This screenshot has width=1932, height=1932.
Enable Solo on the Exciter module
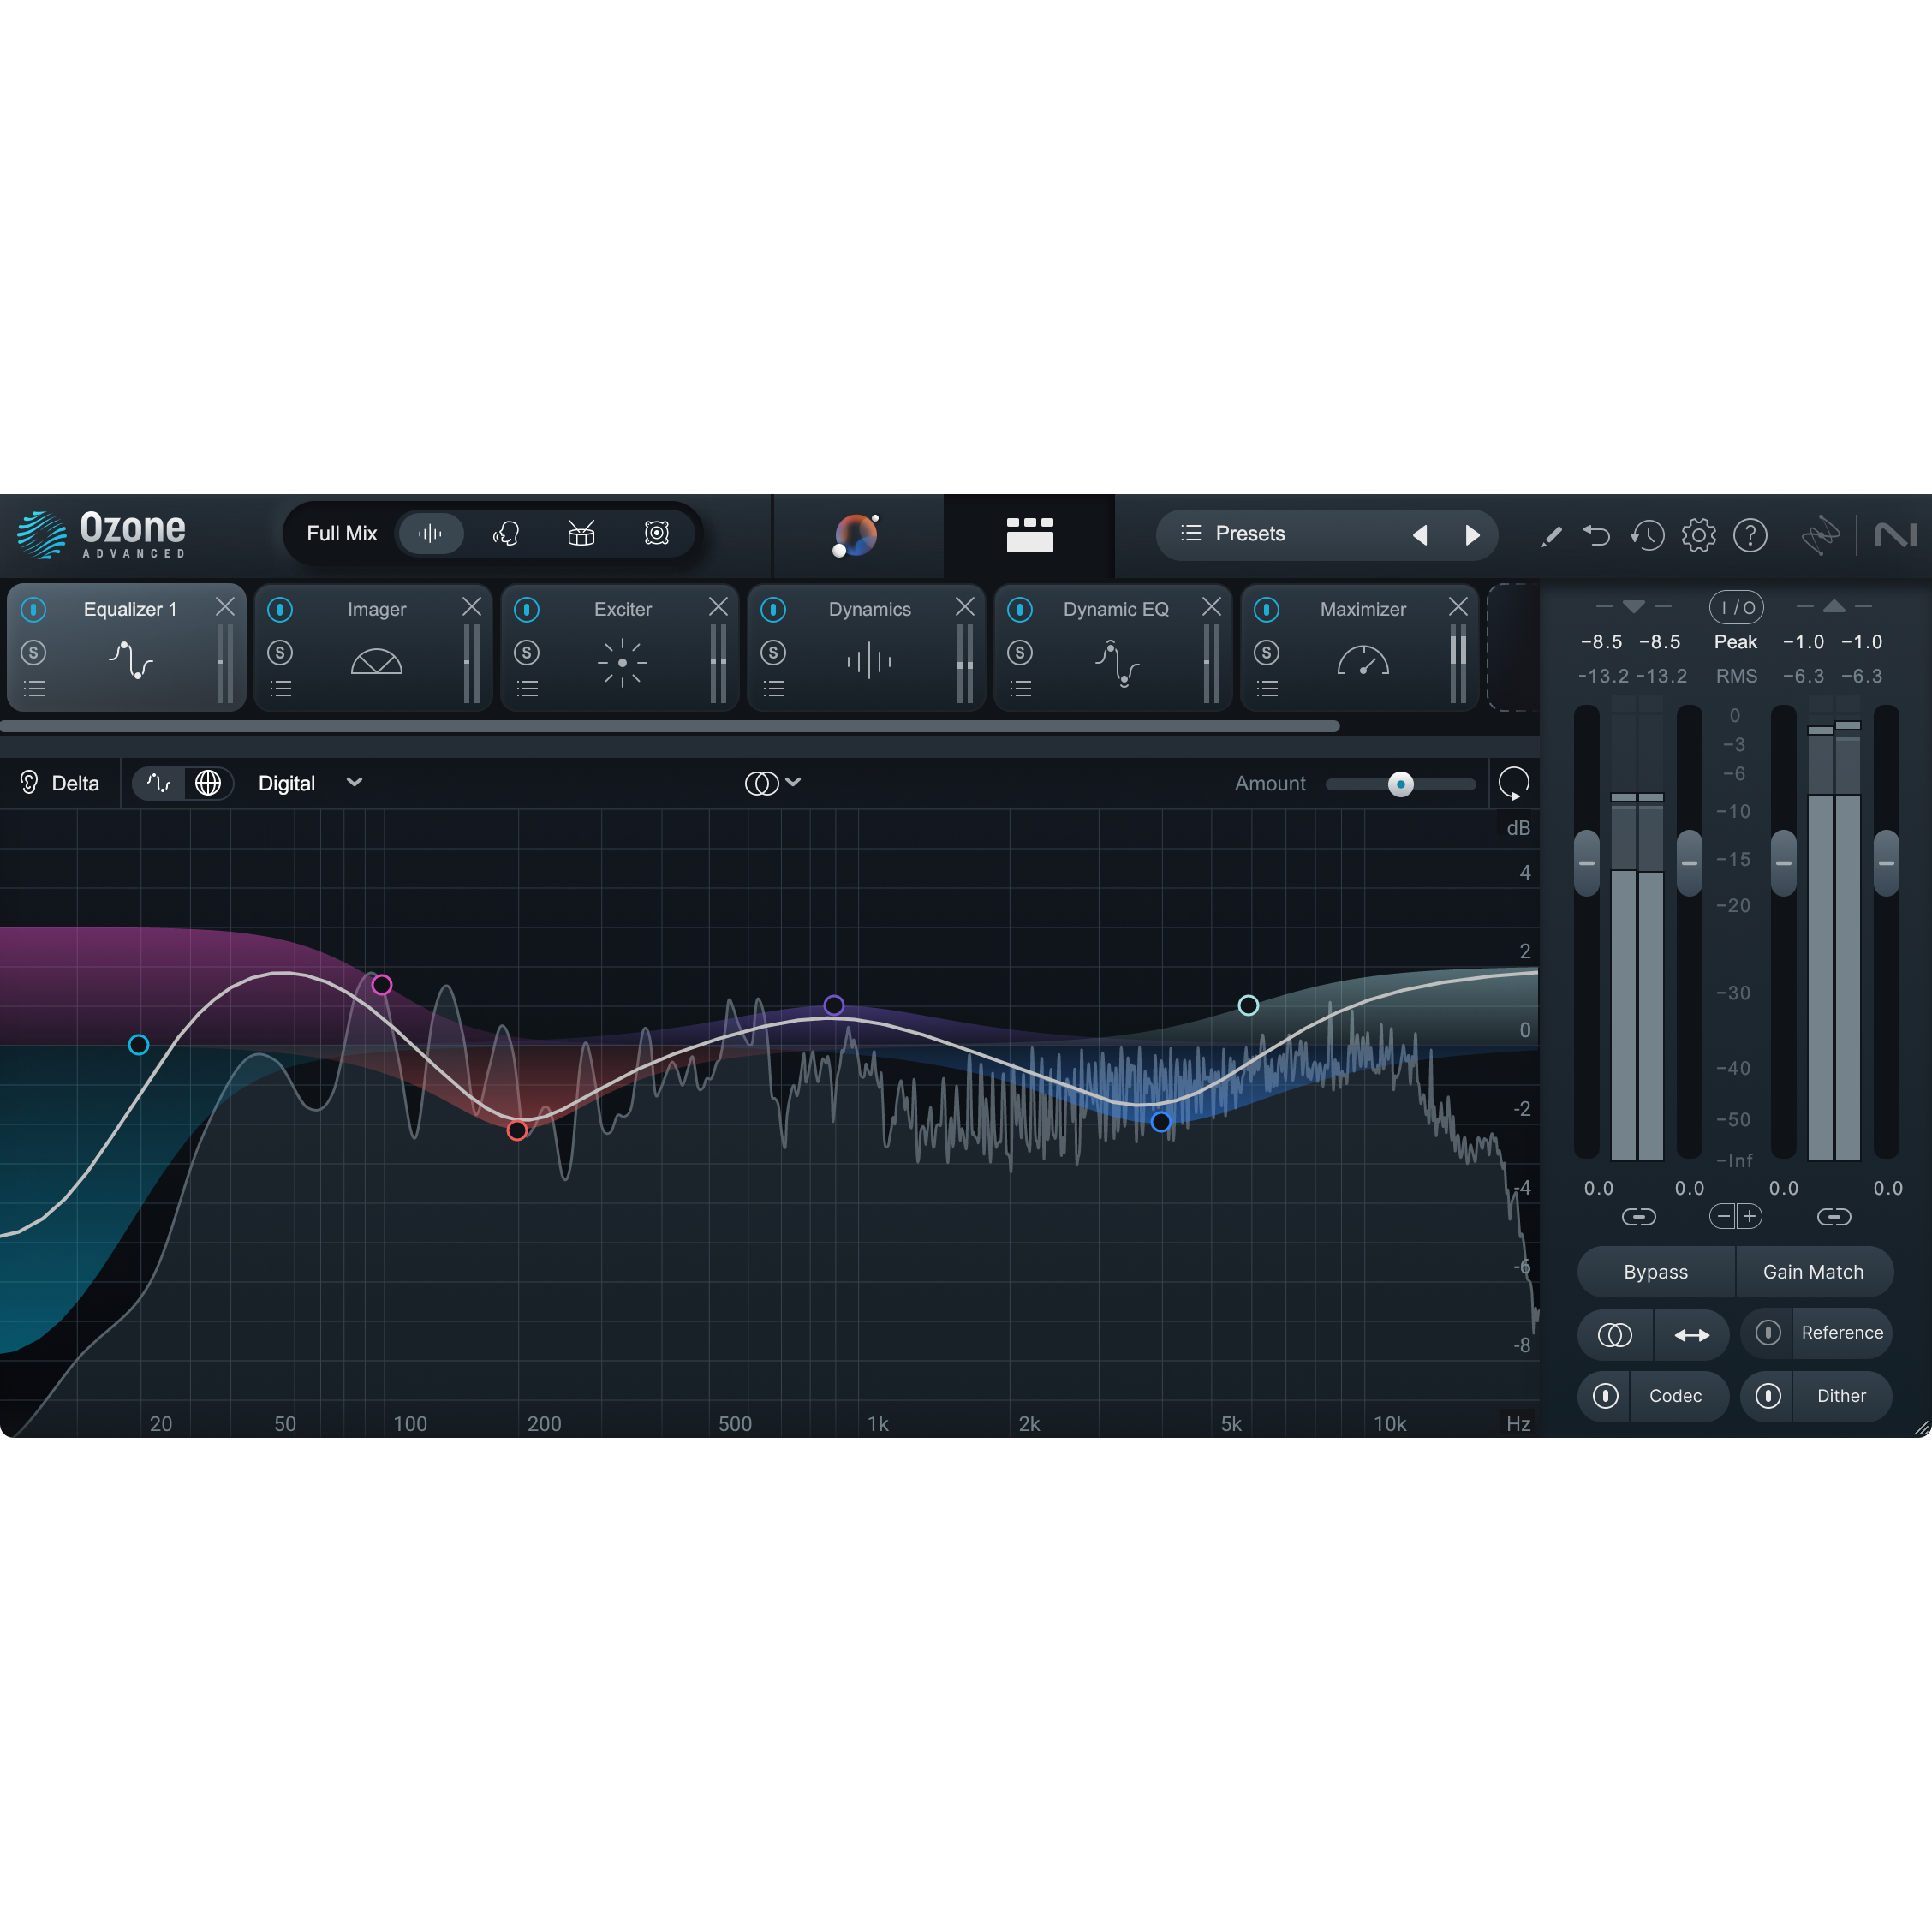[527, 653]
